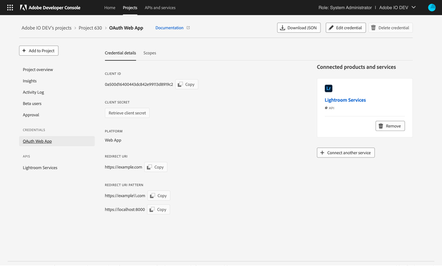442x271 pixels.
Task: Click the Adobe logo in header
Action: [x=22, y=8]
